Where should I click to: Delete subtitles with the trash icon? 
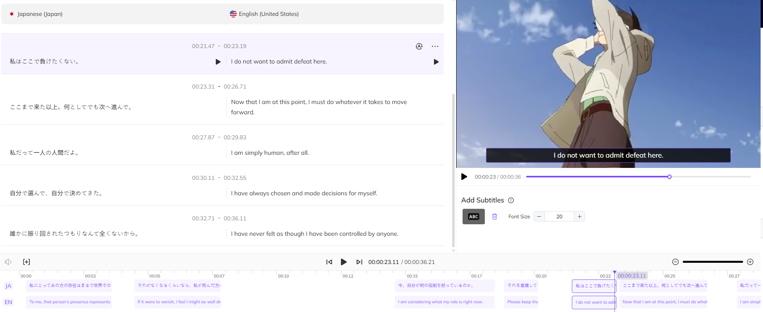(494, 216)
